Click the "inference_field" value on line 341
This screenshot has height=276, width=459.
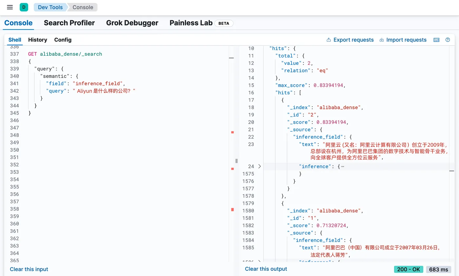click(98, 83)
